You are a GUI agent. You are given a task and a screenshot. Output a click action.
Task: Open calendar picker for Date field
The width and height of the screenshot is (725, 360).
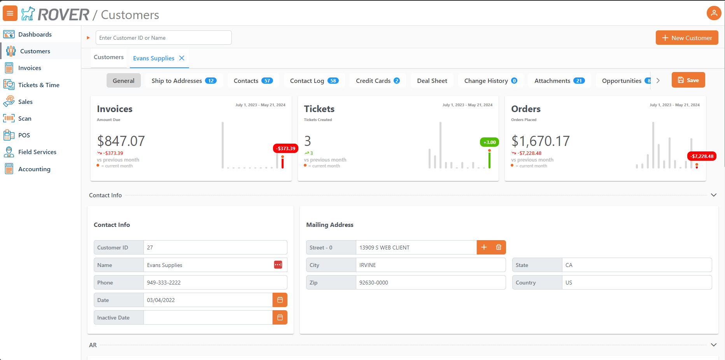280,300
